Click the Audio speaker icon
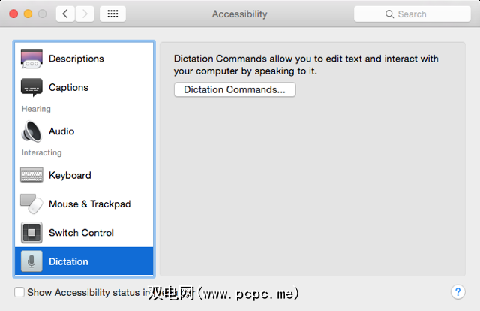 click(31, 131)
